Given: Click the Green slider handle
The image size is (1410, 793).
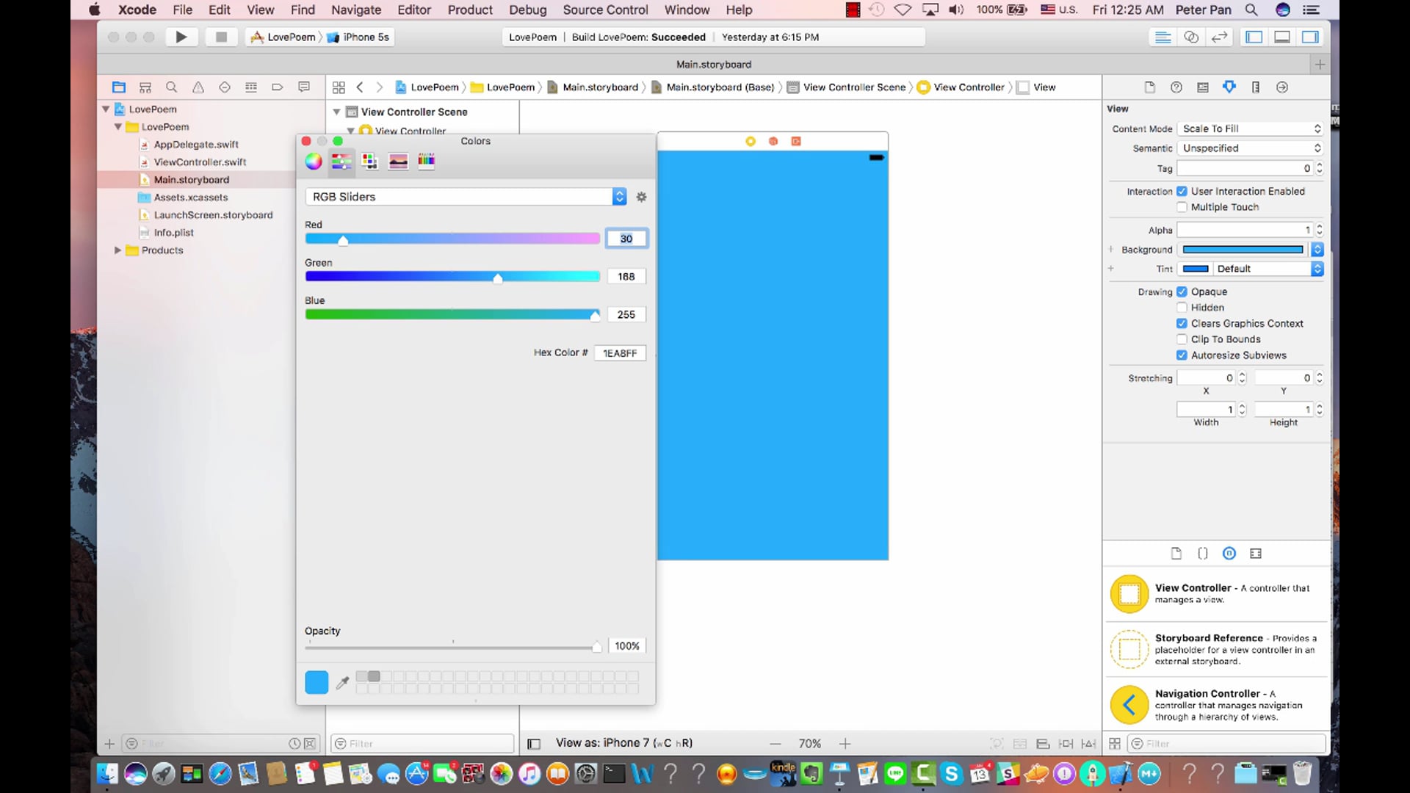Looking at the screenshot, I should (498, 278).
